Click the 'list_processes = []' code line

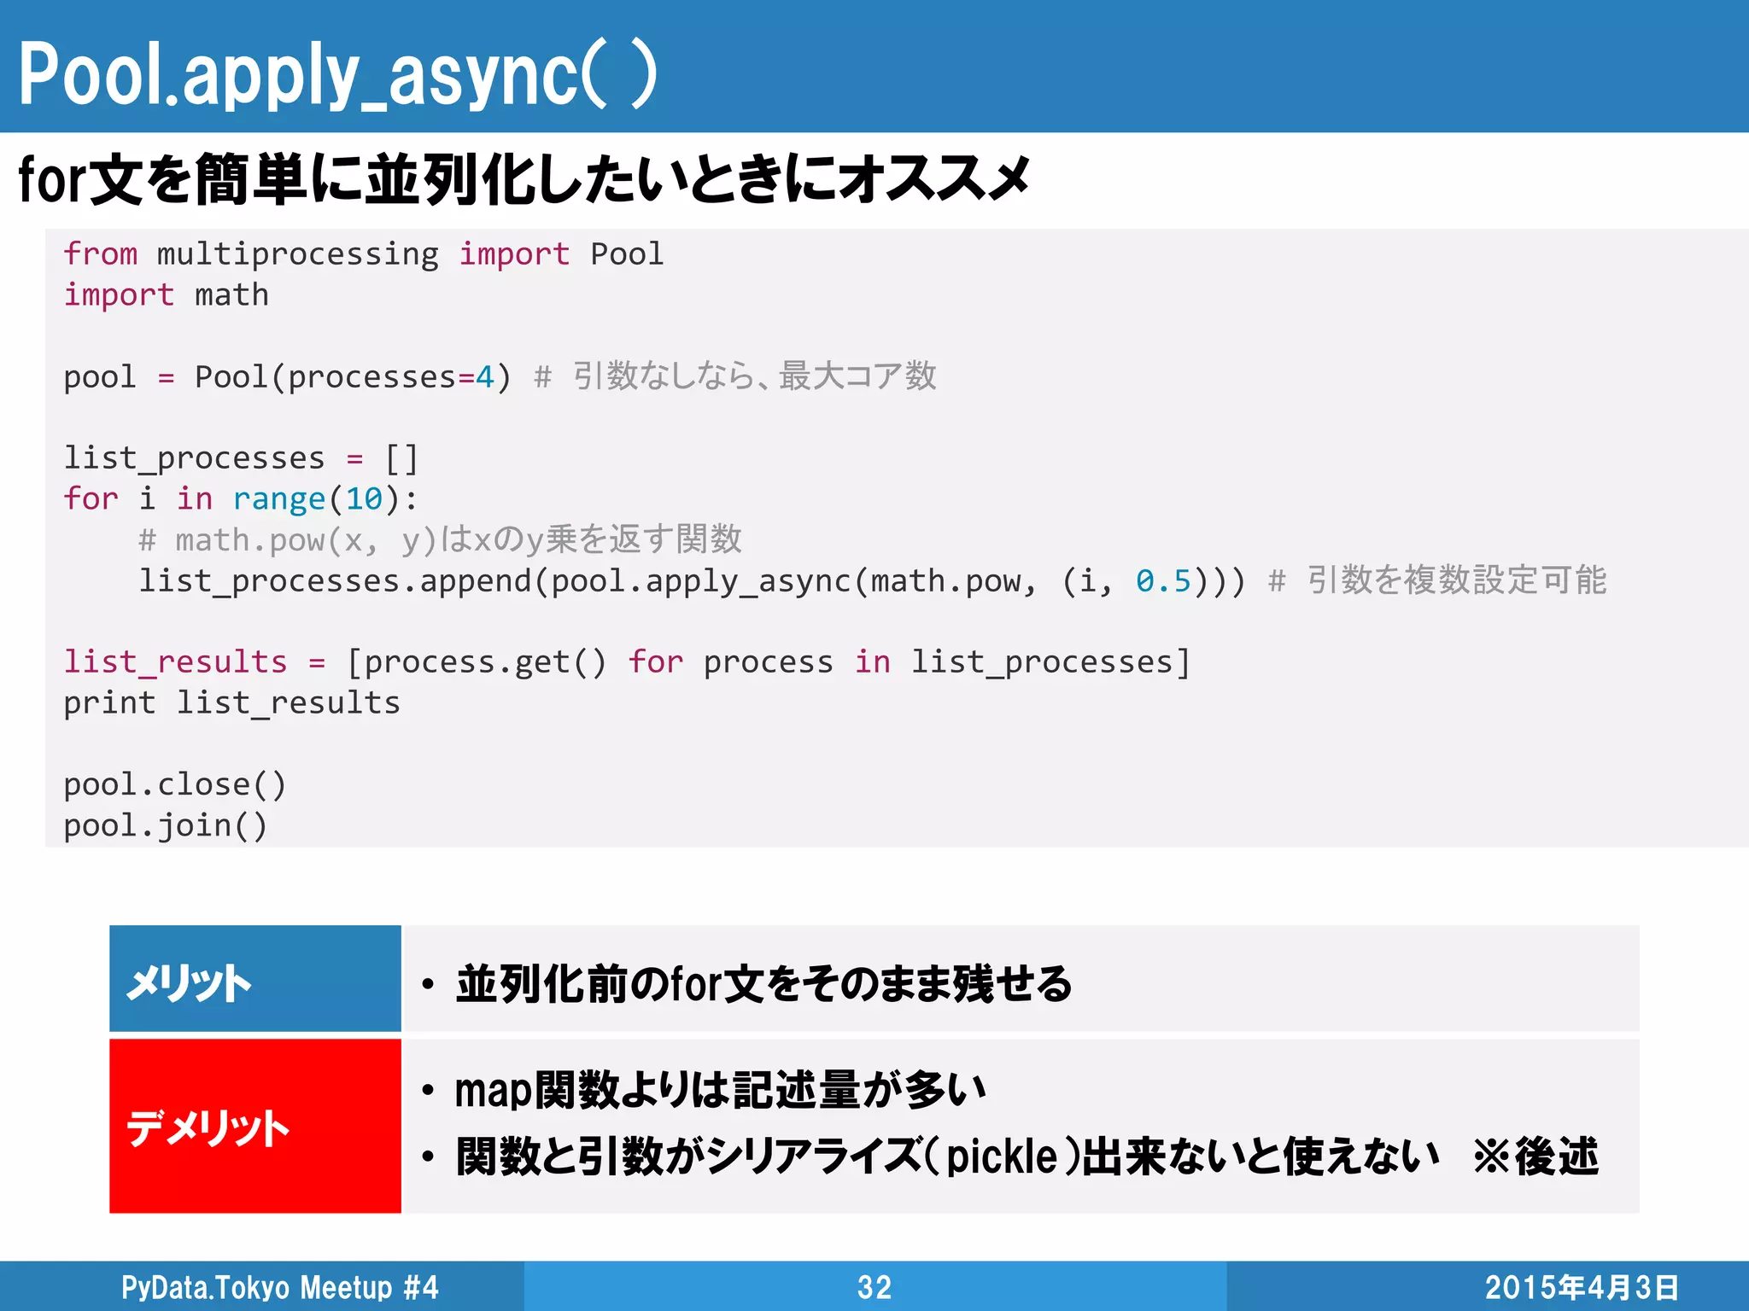pos(241,458)
